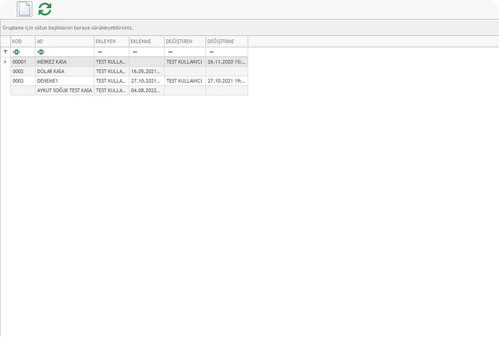Image resolution: width=499 pixels, height=345 pixels.
Task: Open KOD column filter operator icon
Action: click(16, 52)
